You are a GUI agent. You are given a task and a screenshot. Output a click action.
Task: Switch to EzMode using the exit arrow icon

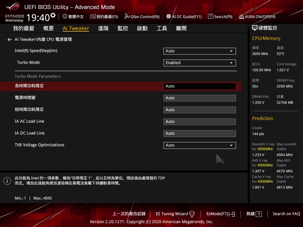[232, 214]
